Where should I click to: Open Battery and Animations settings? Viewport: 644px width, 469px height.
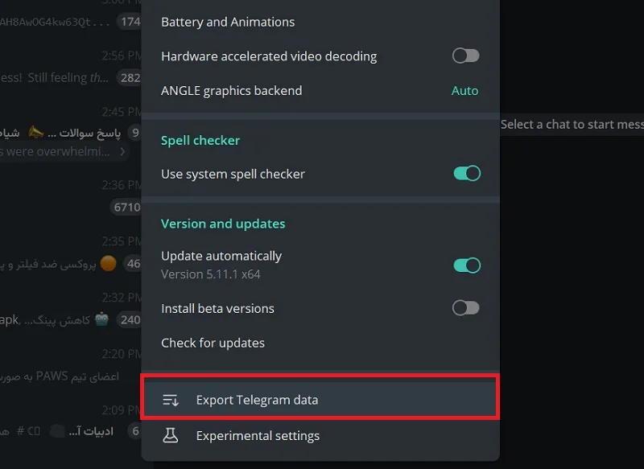pos(320,22)
